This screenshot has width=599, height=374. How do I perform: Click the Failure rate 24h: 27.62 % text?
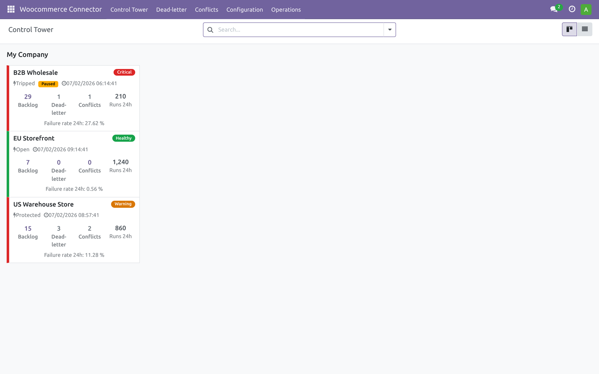(x=74, y=123)
